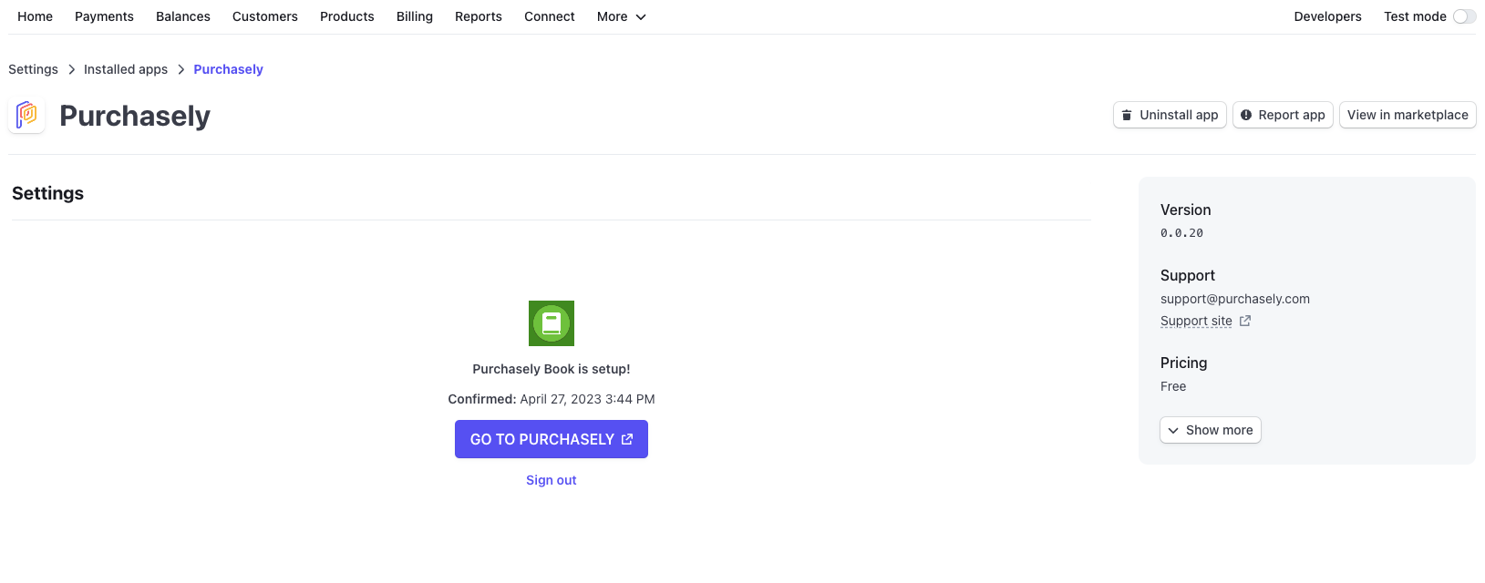Click the Purchasely app logo icon
Viewport: 1485px width, 583px height.
click(x=26, y=116)
